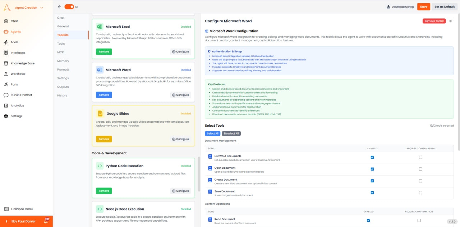Click the Open Document tool icon
The height and width of the screenshot is (227, 460).
click(x=210, y=169)
